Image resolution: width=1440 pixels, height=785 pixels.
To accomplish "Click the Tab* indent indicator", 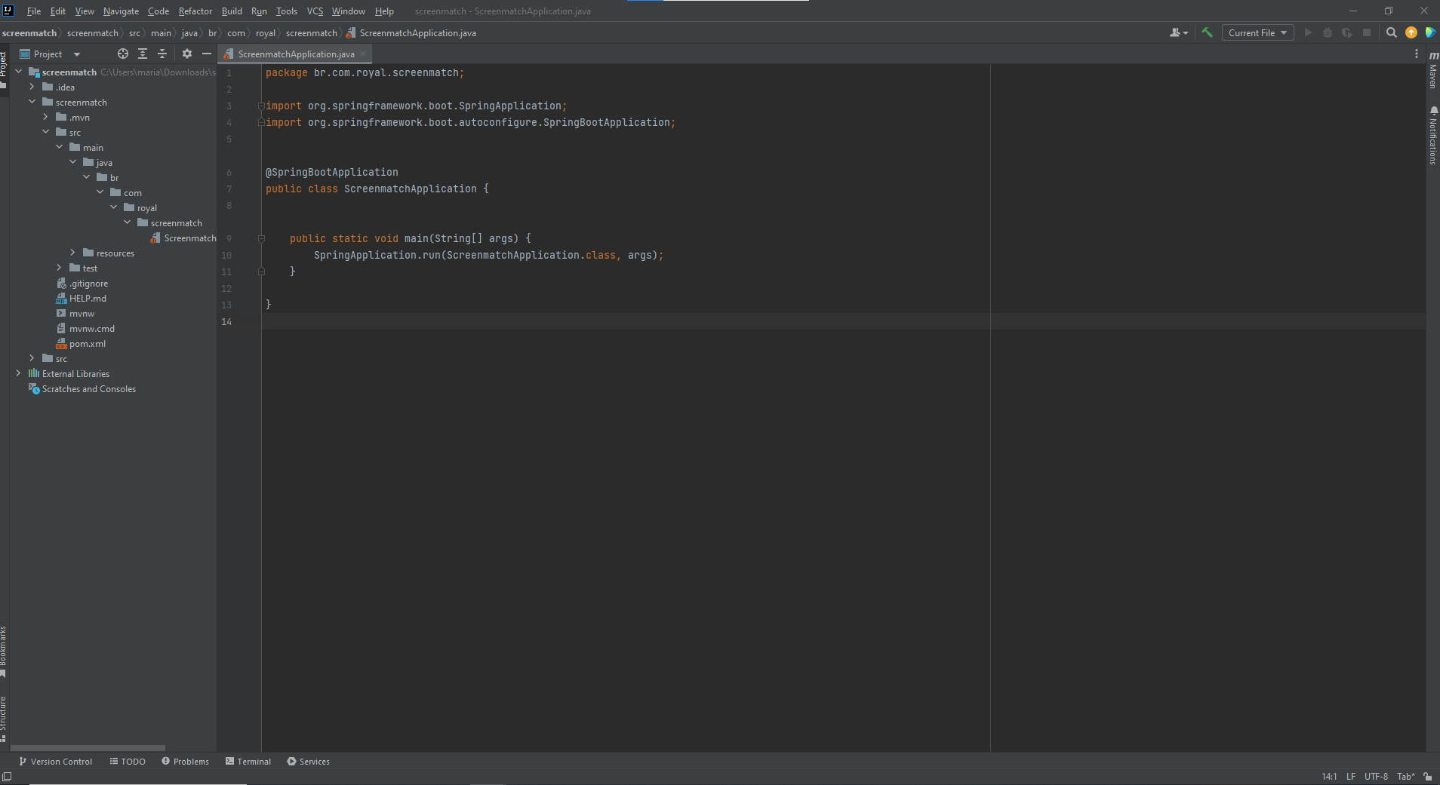I will click(1405, 777).
